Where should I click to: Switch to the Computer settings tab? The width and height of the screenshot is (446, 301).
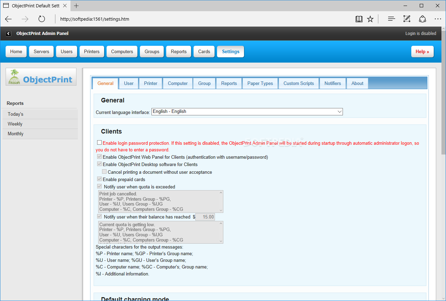(178, 83)
